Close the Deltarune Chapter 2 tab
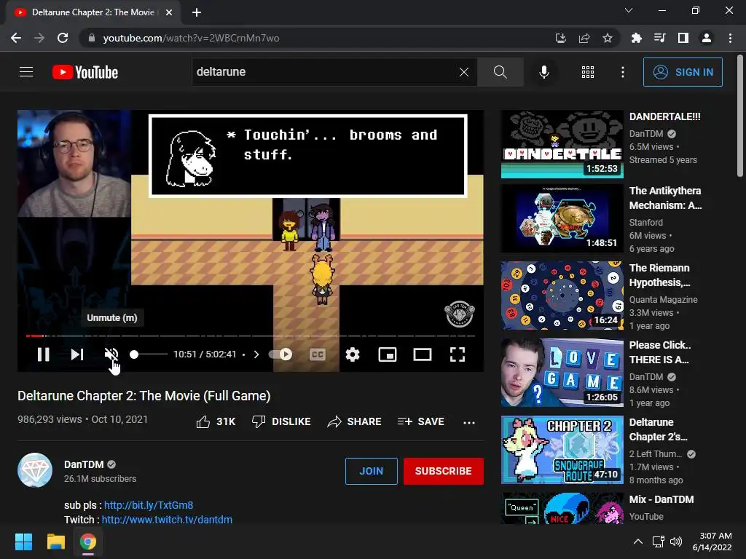This screenshot has width=746, height=559. pos(169,12)
